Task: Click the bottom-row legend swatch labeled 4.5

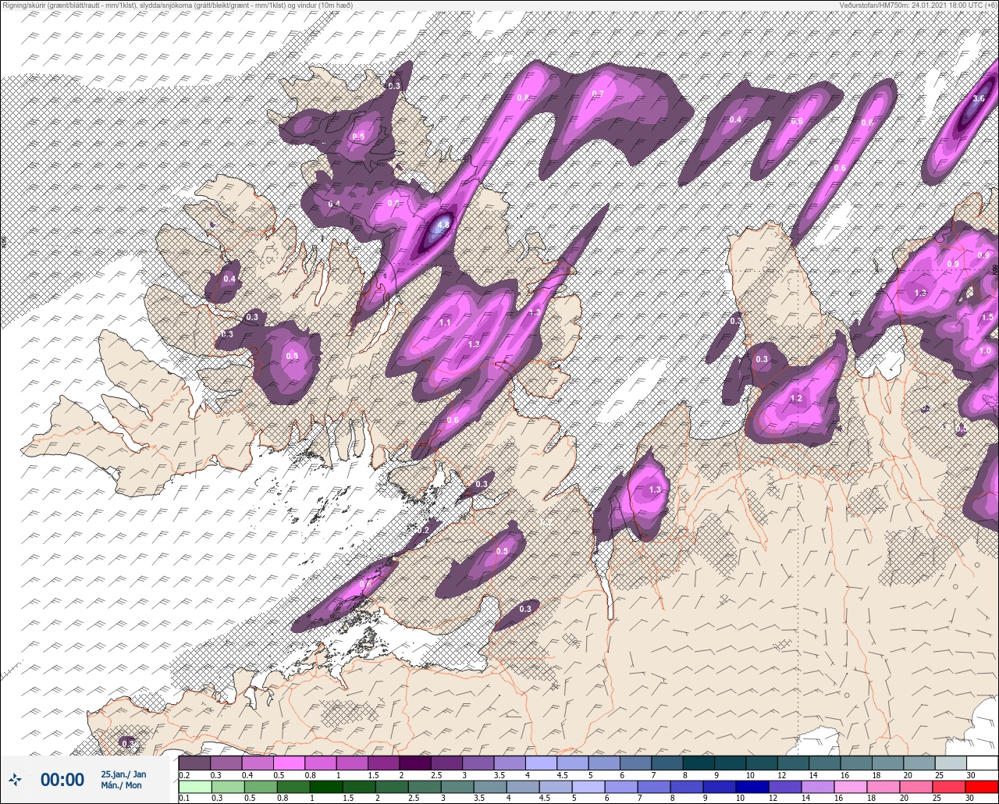Action: pyautogui.click(x=556, y=786)
